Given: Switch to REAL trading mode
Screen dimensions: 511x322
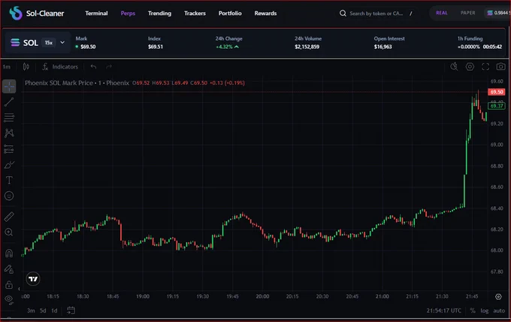Looking at the screenshot, I should tap(442, 13).
